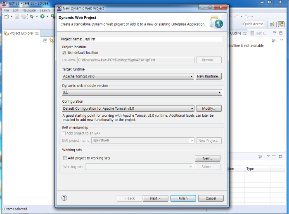Click the Finish button
Screen dimensions: 289x214
183,198
